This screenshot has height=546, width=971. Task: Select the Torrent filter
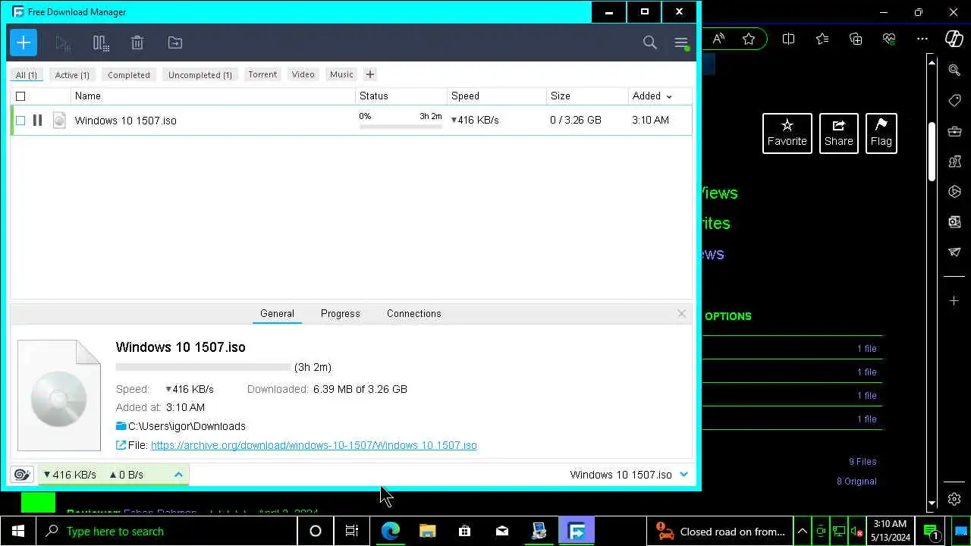(x=262, y=74)
